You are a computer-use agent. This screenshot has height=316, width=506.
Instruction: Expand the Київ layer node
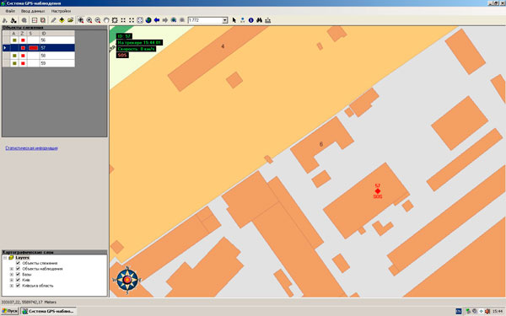tap(12, 280)
